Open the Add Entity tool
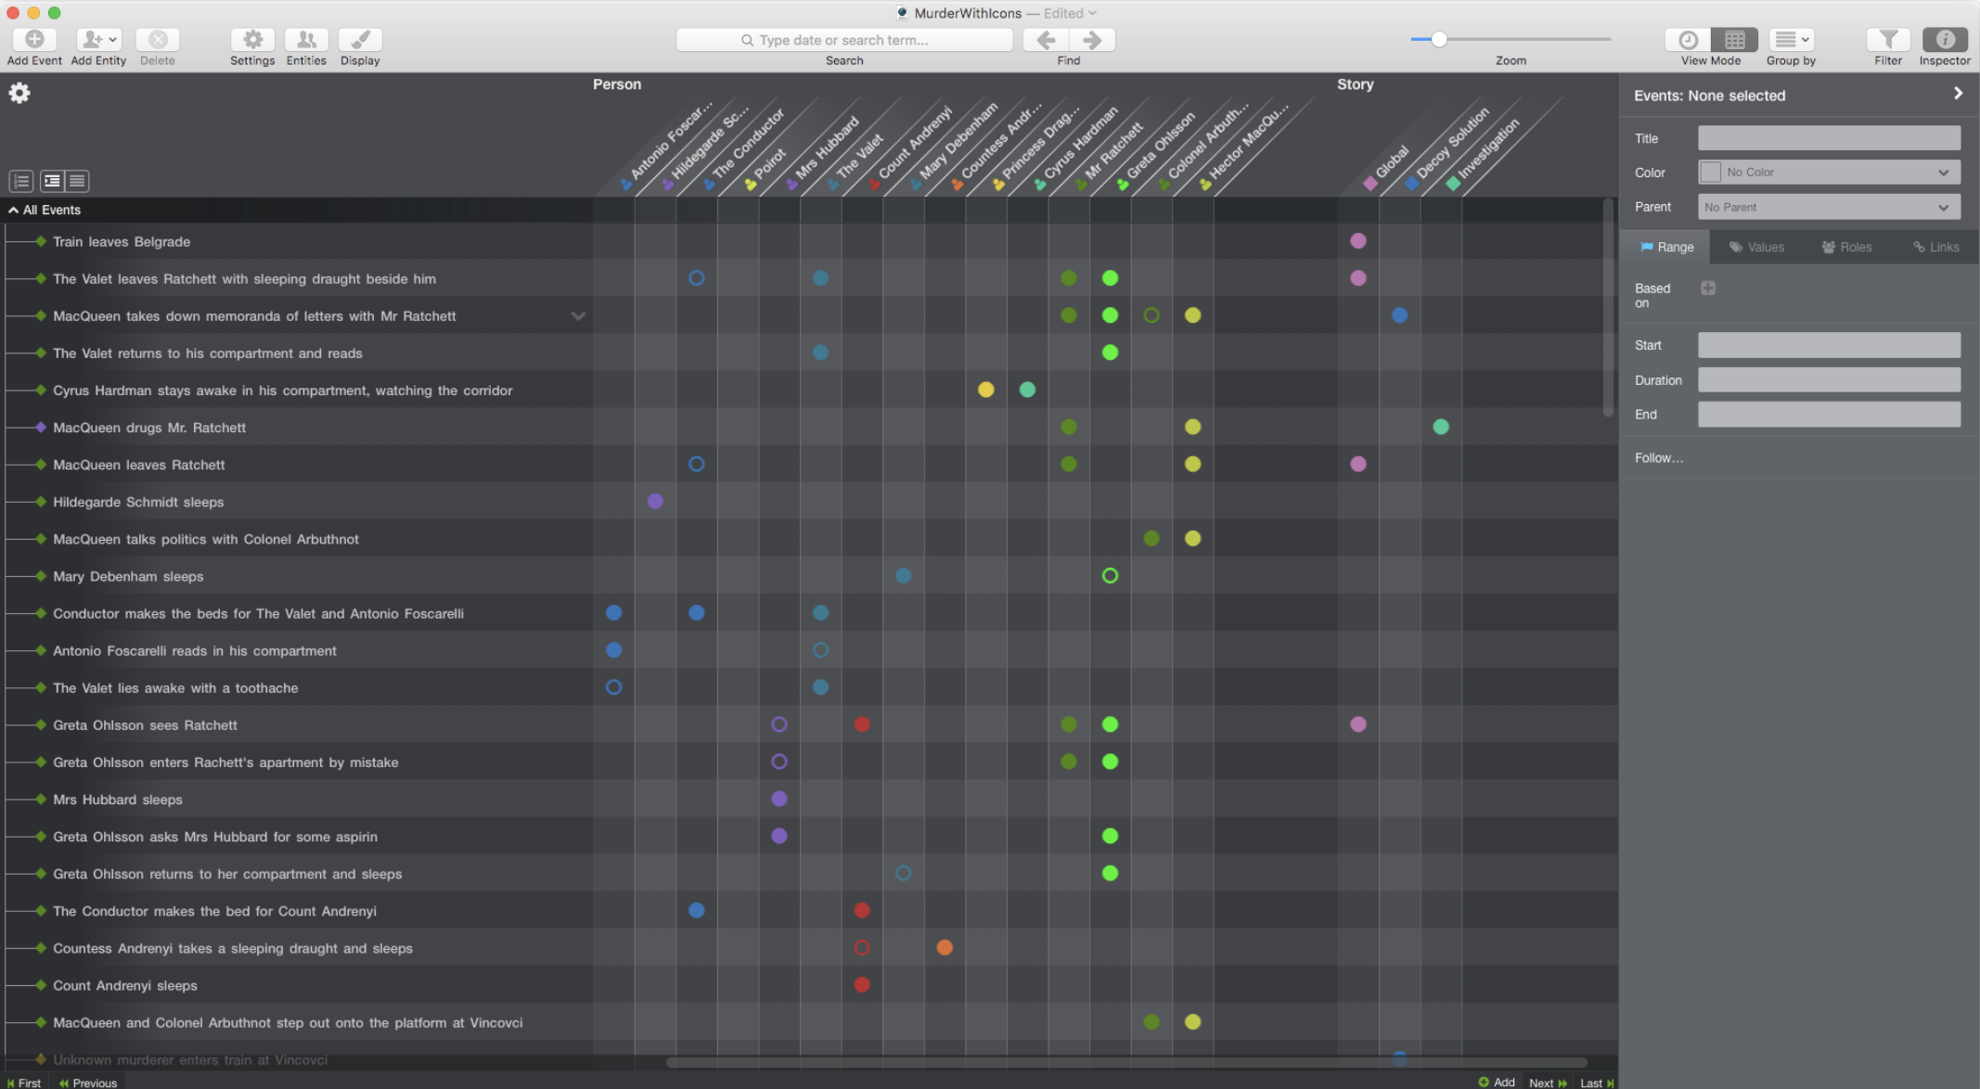The image size is (1980, 1089). 92,40
